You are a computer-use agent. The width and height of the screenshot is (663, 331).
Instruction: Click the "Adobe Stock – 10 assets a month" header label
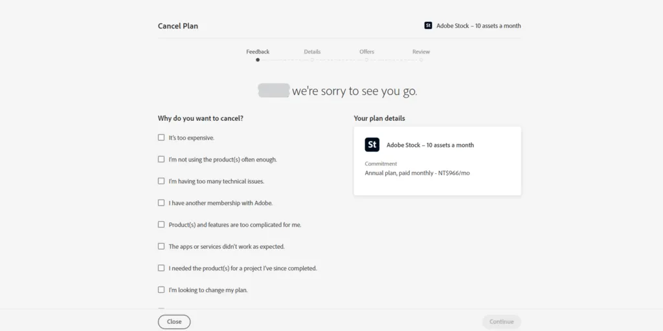479,26
